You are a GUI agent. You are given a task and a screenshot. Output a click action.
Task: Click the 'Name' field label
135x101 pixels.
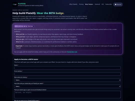(16, 65)
